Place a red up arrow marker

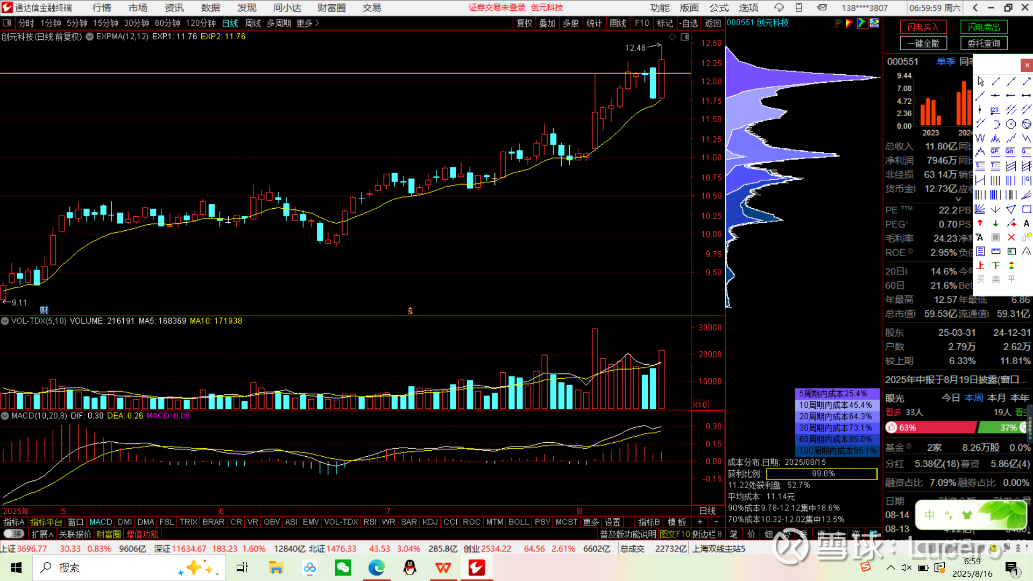coord(980,223)
